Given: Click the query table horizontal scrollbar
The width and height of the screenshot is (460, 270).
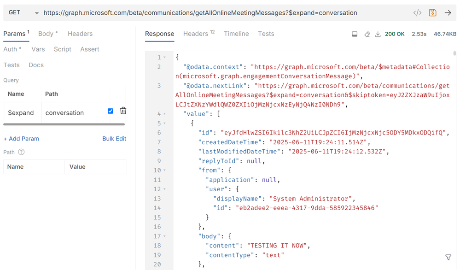Looking at the screenshot, I should [64, 124].
